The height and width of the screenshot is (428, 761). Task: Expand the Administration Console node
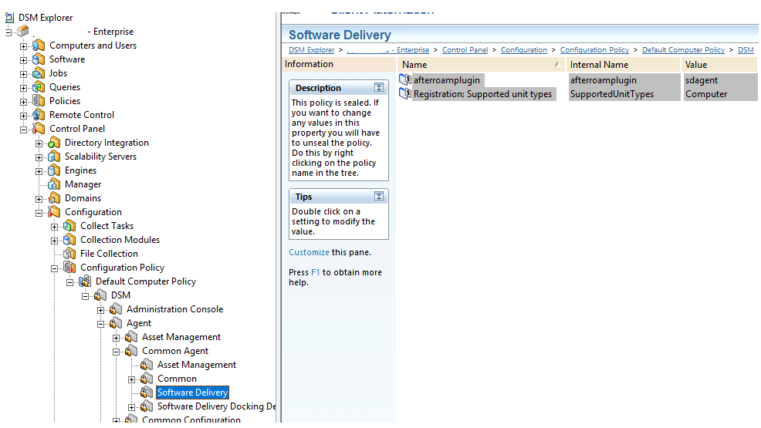[101, 309]
